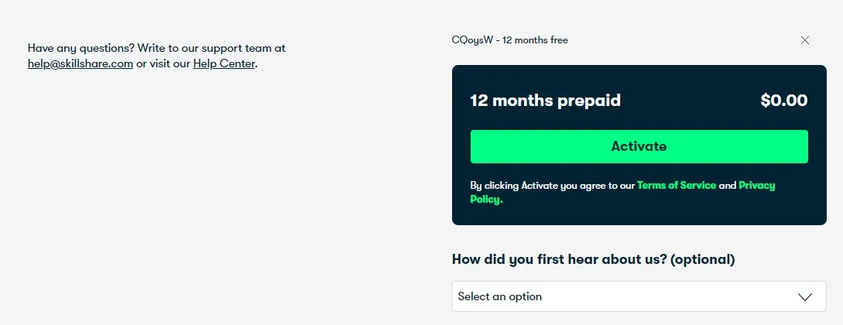This screenshot has height=325, width=843.
Task: Expand the dropdown using its chevron arrow
Action: coord(805,297)
